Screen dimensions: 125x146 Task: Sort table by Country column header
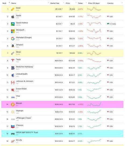[x=110, y=3]
